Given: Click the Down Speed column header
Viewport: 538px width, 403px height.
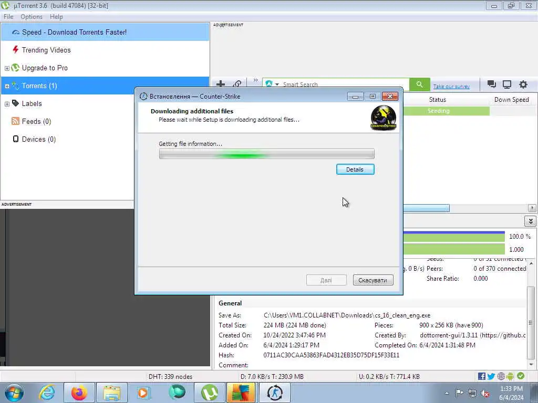Looking at the screenshot, I should tap(511, 100).
